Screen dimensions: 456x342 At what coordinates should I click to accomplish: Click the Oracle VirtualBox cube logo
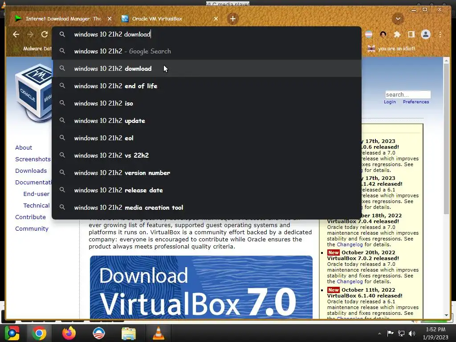[x=33, y=93]
